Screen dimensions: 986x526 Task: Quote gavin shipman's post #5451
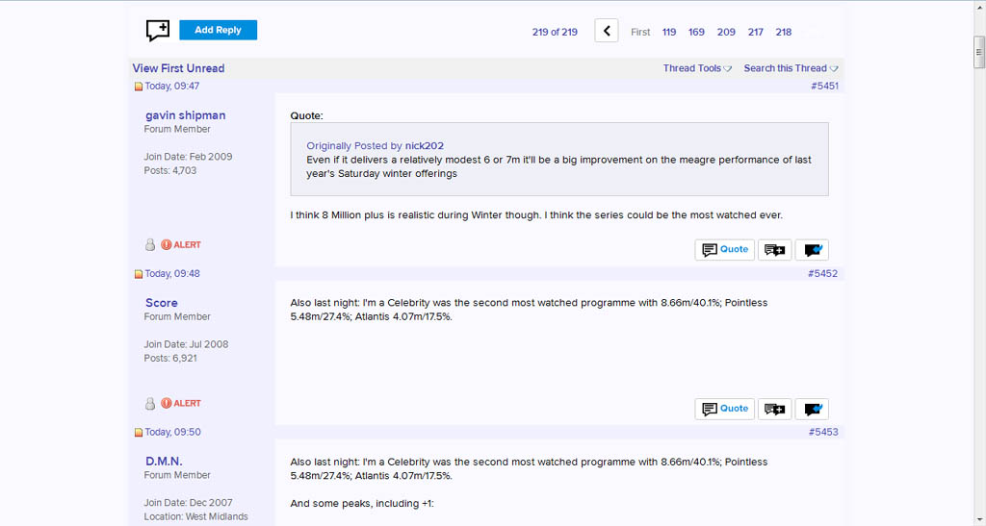click(724, 250)
